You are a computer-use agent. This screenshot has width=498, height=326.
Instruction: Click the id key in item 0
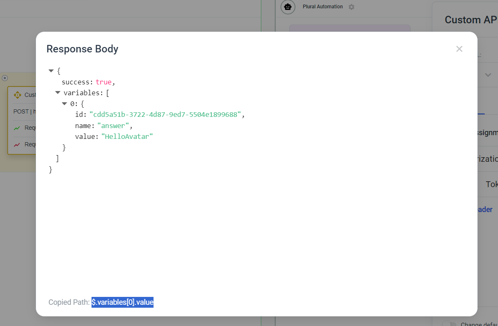79,115
